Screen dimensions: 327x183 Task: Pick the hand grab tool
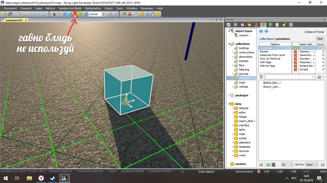59,14
